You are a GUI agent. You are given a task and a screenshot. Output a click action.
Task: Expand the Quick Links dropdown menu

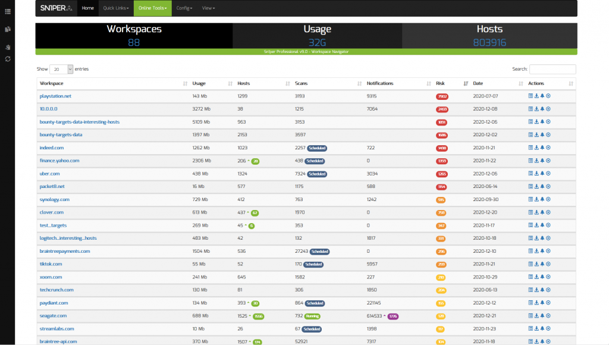click(x=115, y=8)
